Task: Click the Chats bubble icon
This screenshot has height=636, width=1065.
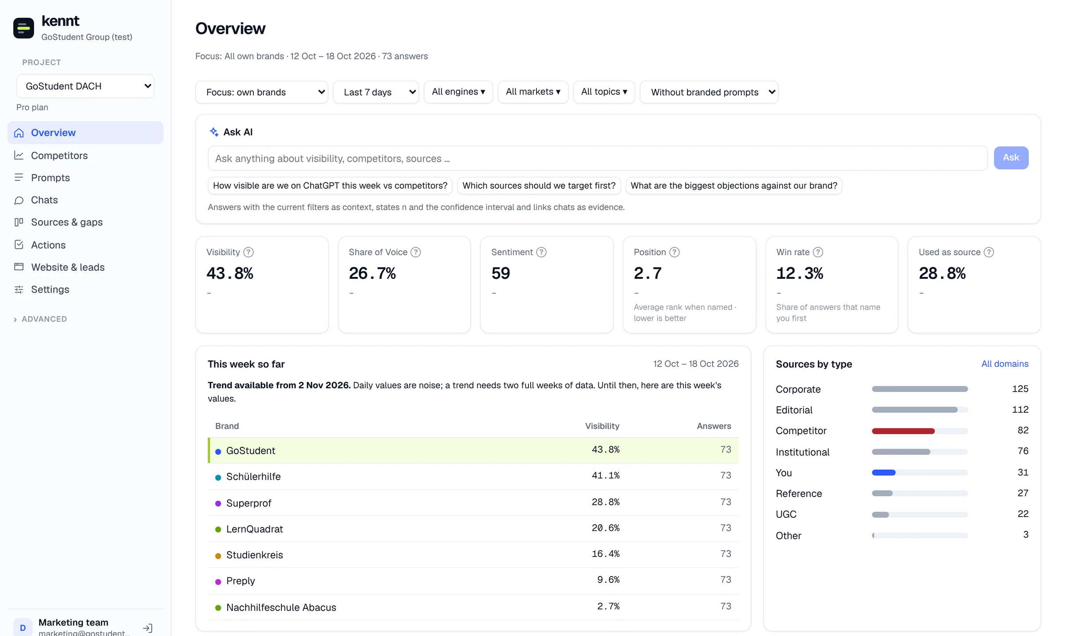Action: coord(19,200)
